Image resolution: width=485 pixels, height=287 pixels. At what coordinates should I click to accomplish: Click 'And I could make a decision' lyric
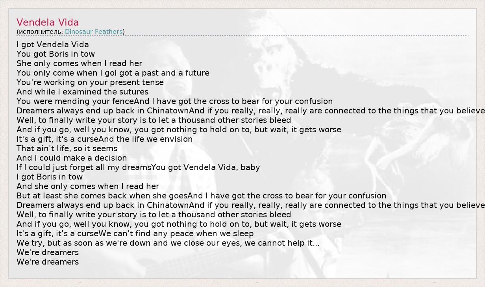72,158
